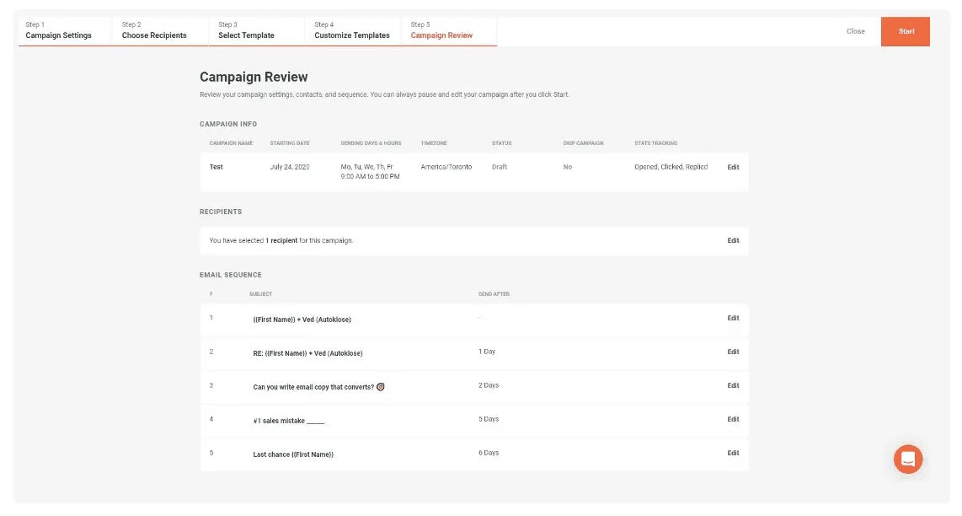Image resolution: width=962 pixels, height=516 pixels.
Task: Edit the campaign recipients
Action: 732,240
